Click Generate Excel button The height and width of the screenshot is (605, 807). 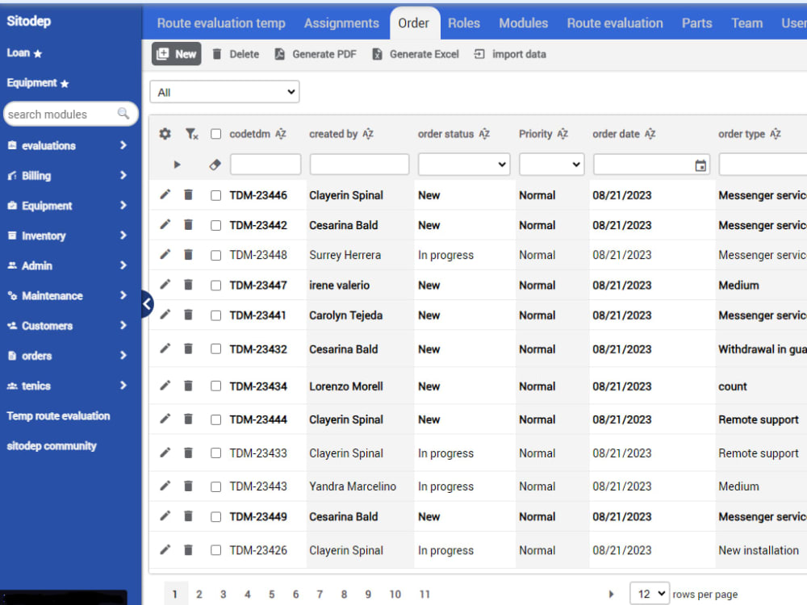coord(416,54)
